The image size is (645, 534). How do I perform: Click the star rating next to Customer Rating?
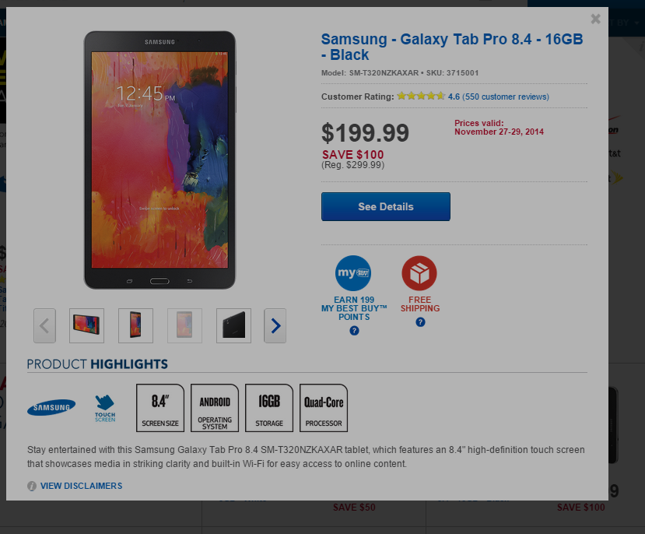tap(420, 97)
